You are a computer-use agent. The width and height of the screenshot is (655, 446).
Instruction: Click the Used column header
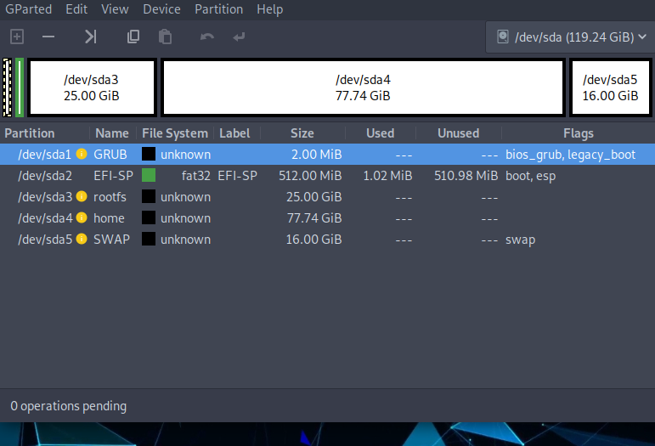point(380,133)
